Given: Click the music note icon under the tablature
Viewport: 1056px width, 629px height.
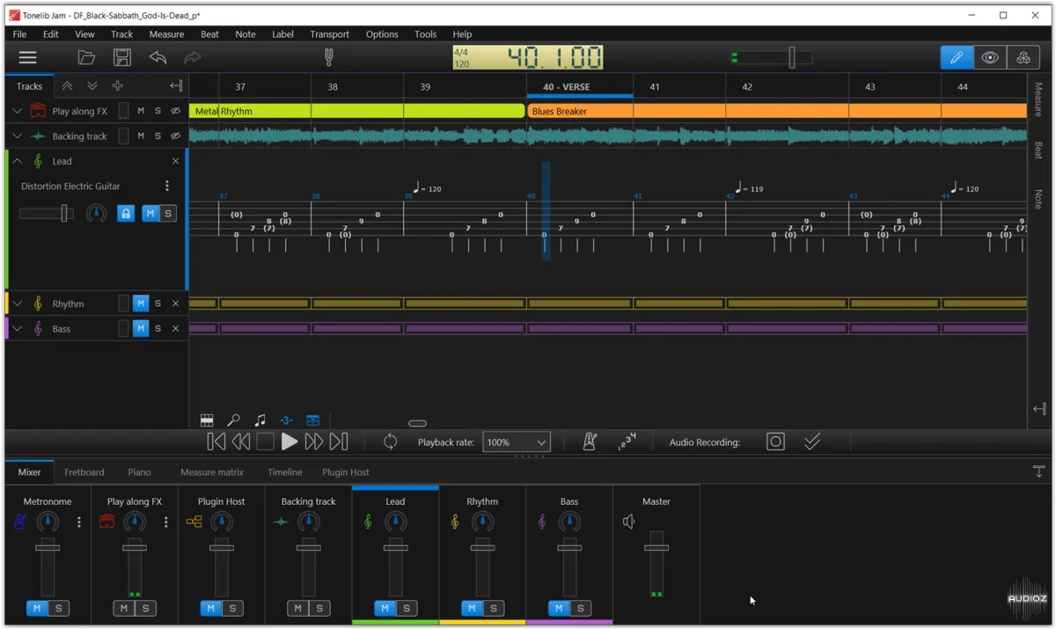Looking at the screenshot, I should [260, 421].
